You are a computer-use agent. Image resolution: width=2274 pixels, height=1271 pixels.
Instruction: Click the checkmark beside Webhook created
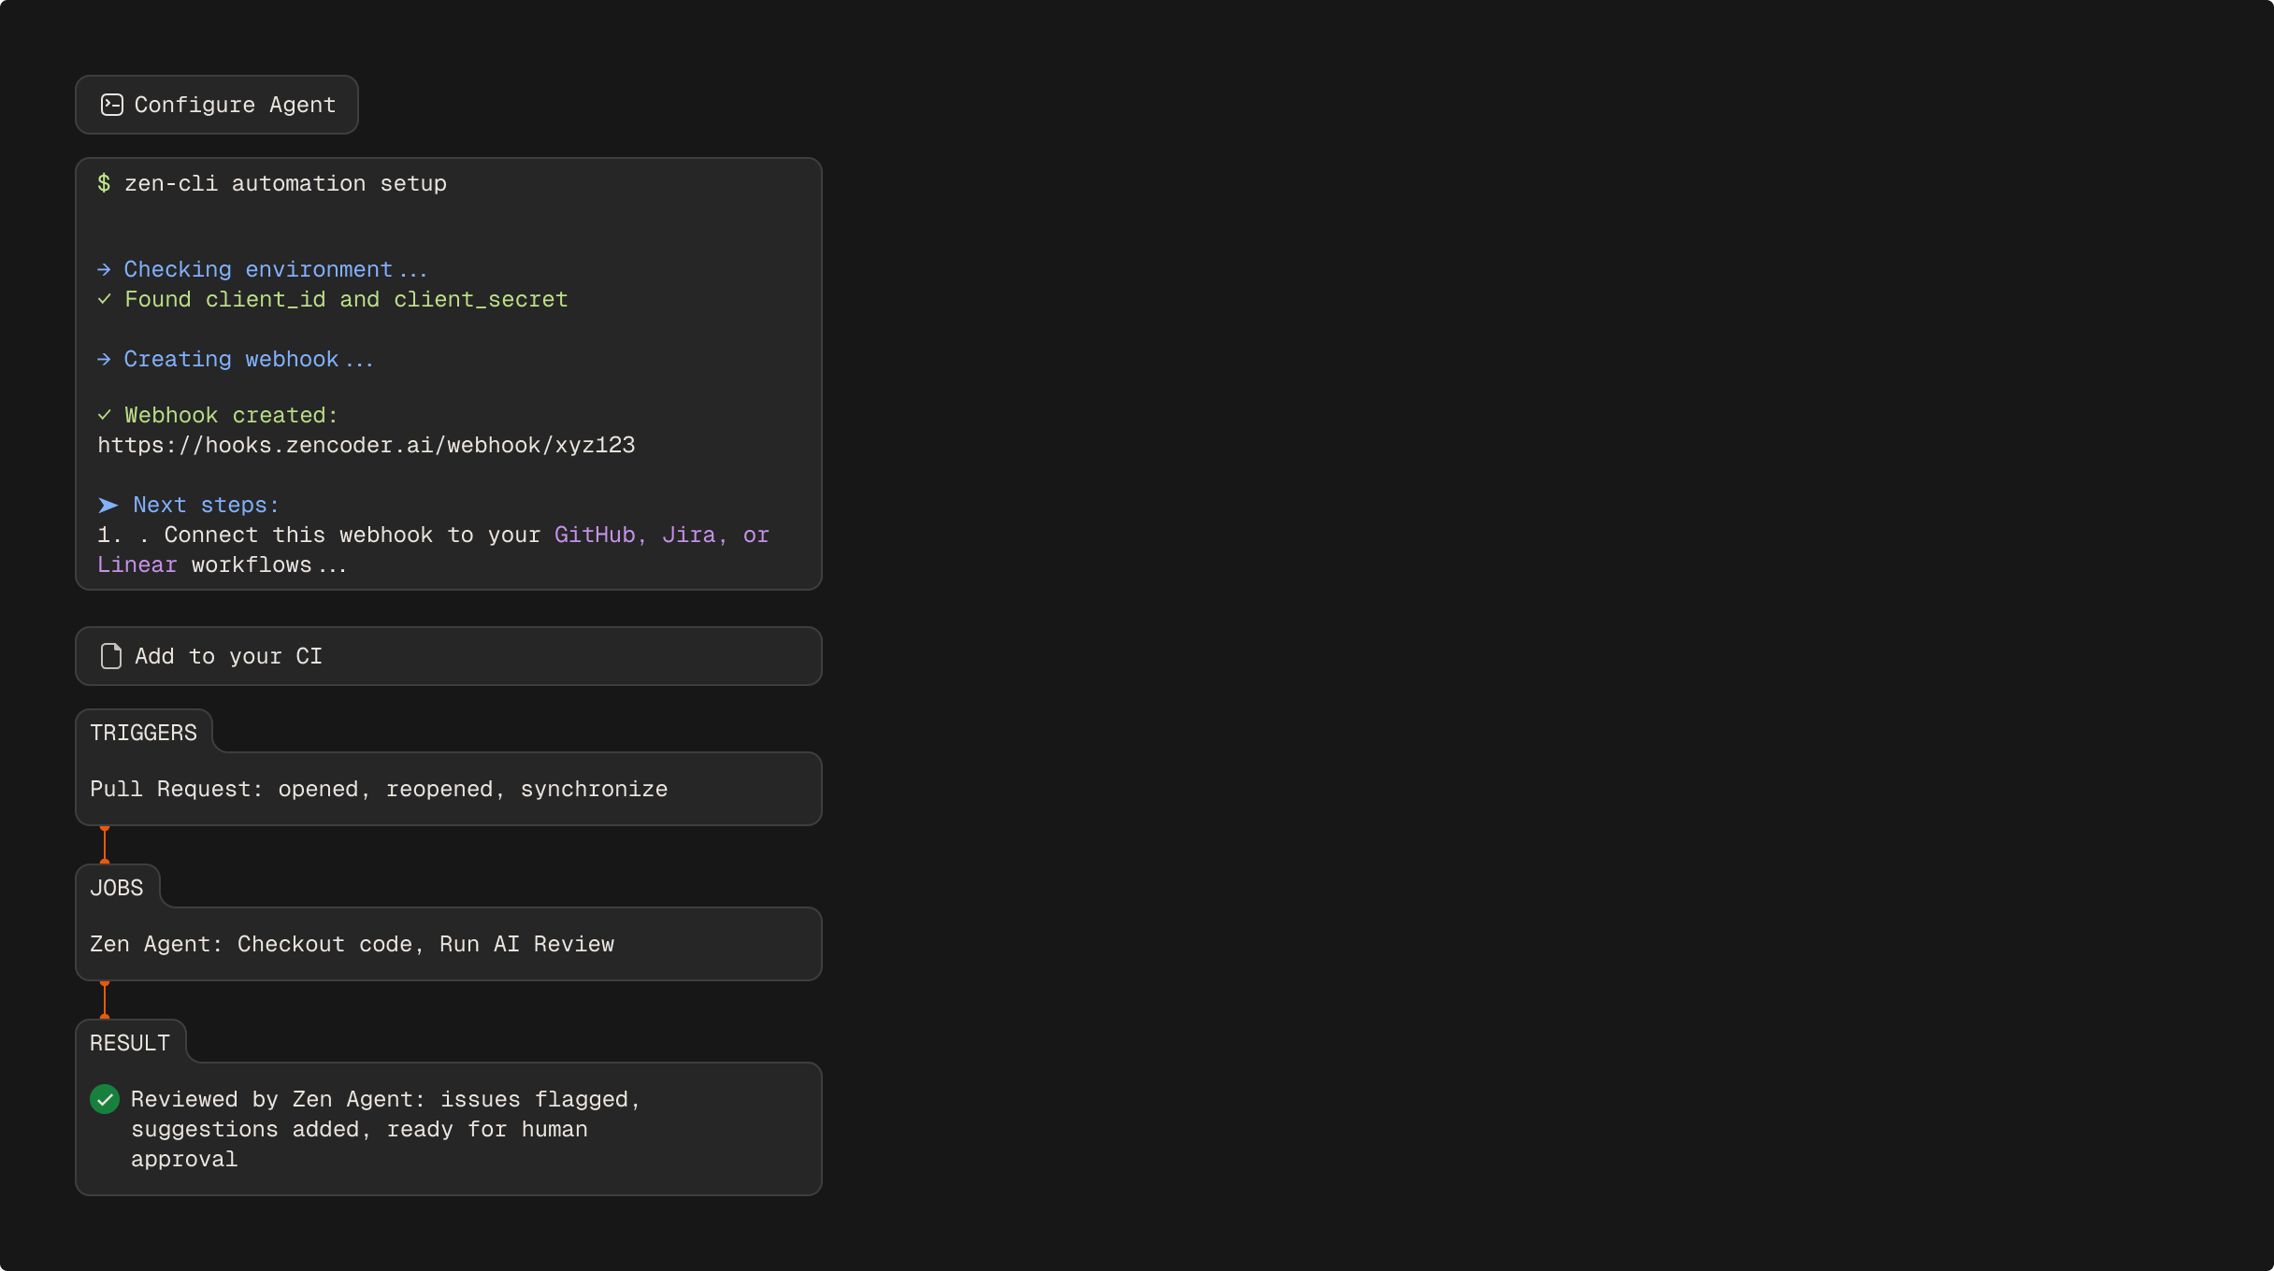pyautogui.click(x=105, y=415)
